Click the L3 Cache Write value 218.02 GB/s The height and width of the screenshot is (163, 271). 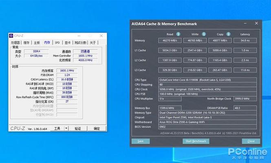[195, 70]
